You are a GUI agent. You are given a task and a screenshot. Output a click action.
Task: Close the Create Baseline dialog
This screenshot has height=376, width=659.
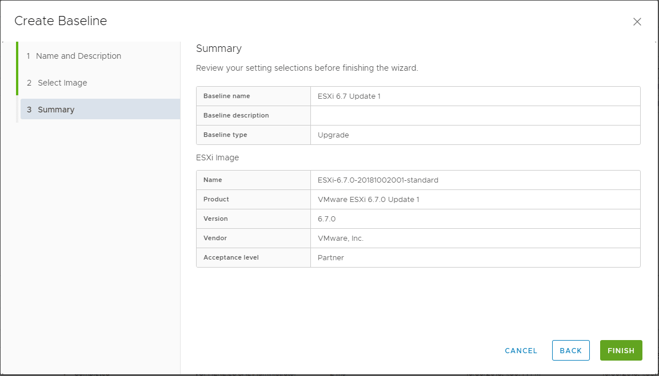(637, 22)
